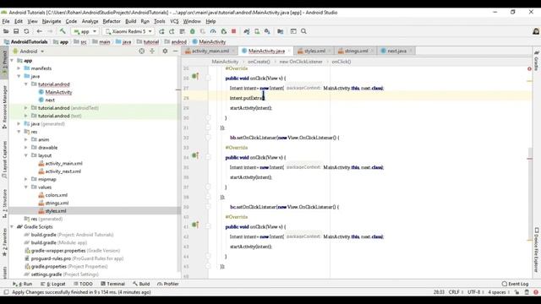Click the java breadcrumb in navigation bar

coord(123,41)
